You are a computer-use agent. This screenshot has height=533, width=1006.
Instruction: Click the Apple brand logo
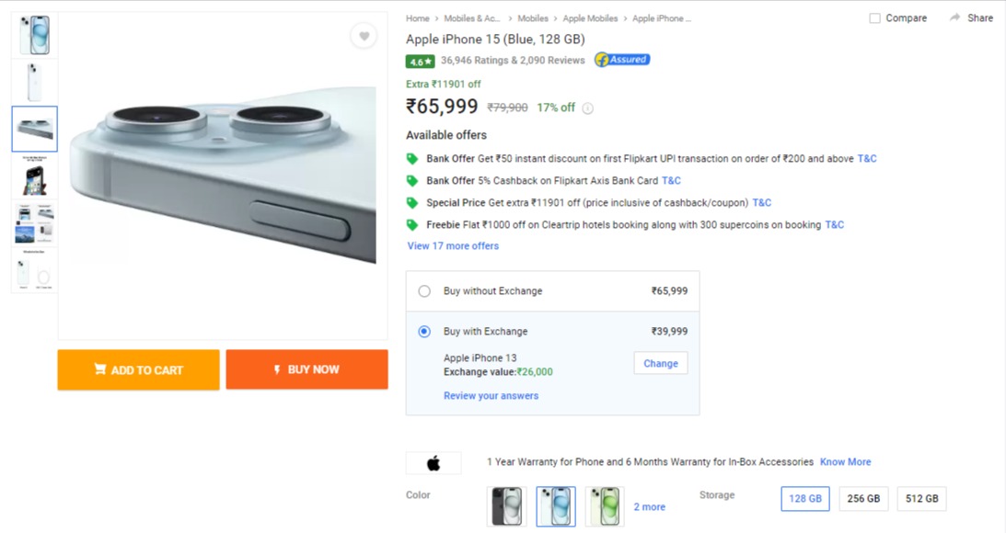[x=434, y=463]
